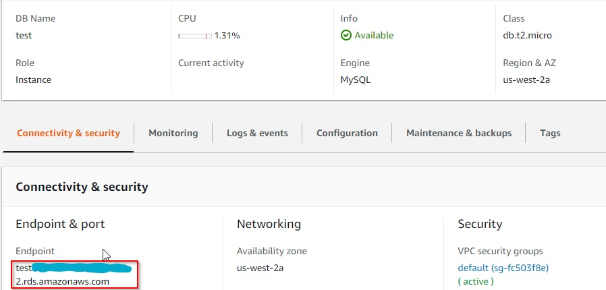Open the Logs & events tab
Image resolution: width=606 pixels, height=290 pixels.
[x=257, y=133]
